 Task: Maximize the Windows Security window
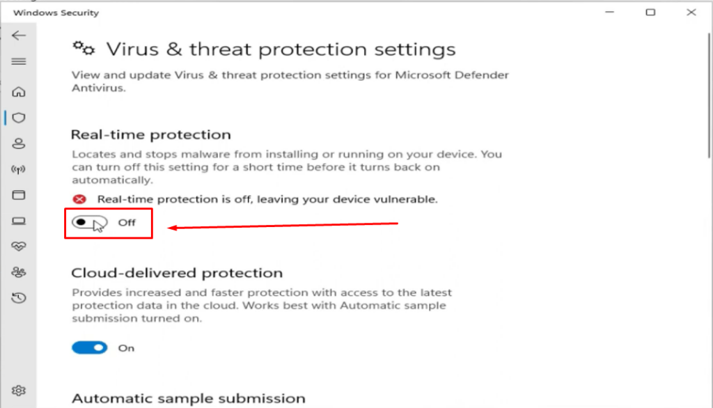(x=651, y=13)
